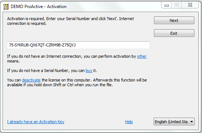The image size is (202, 133).
Task: Close the Activation dialog with X
Action: click(190, 5)
